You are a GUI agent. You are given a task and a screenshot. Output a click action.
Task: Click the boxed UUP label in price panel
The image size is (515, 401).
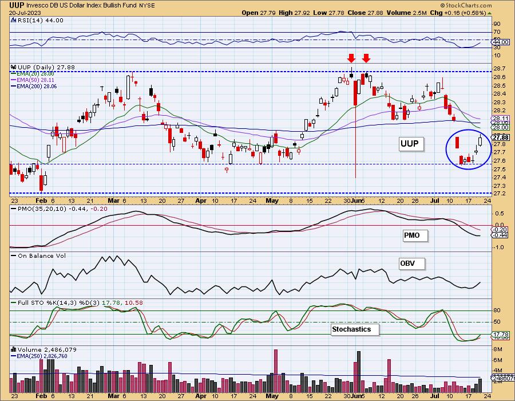pyautogui.click(x=410, y=144)
